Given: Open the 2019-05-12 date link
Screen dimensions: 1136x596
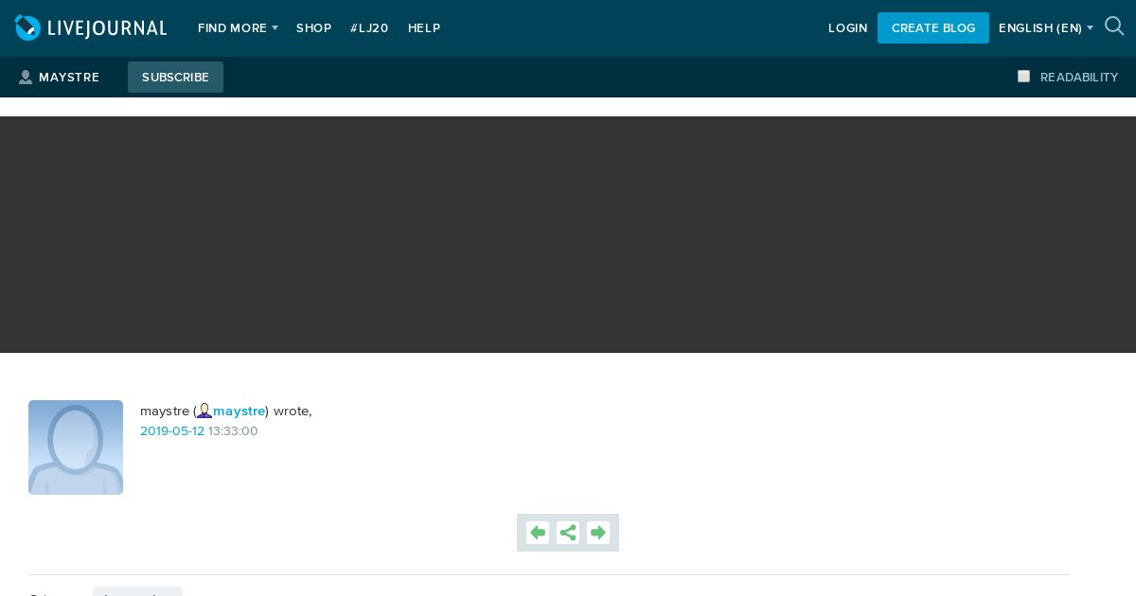Looking at the screenshot, I should pos(172,430).
